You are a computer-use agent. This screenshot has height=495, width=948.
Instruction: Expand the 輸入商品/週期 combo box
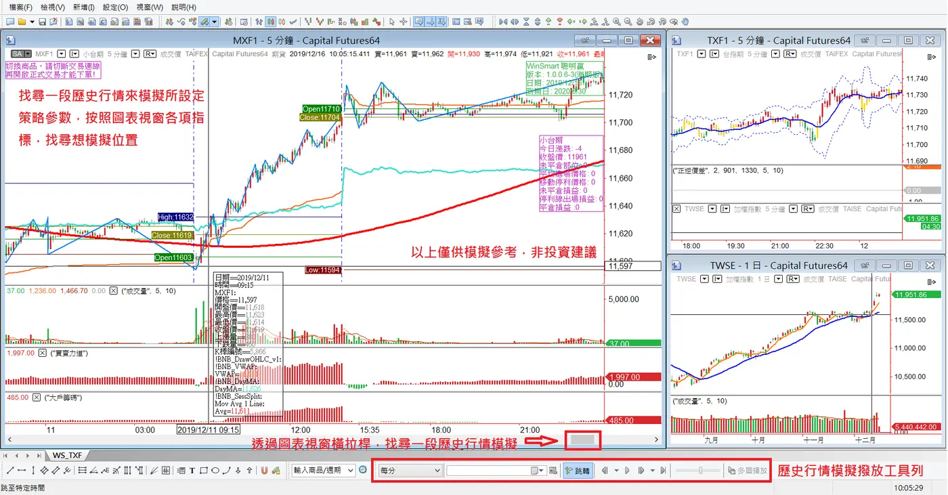tap(350, 470)
